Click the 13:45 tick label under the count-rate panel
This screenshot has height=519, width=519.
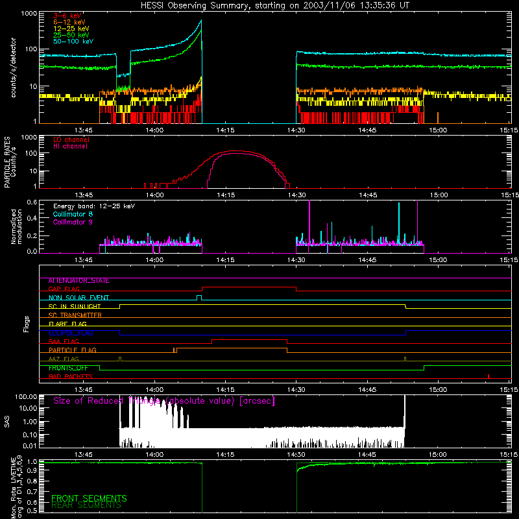84,130
